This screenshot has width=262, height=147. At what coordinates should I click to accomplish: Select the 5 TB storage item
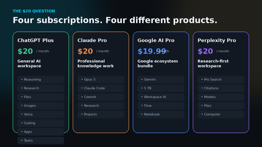click(161, 88)
